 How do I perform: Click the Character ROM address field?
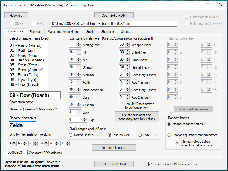(17, 153)
